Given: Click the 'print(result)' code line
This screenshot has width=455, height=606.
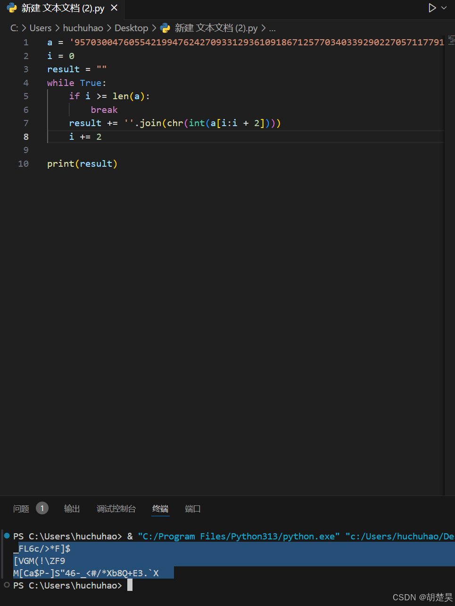Looking at the screenshot, I should 82,164.
